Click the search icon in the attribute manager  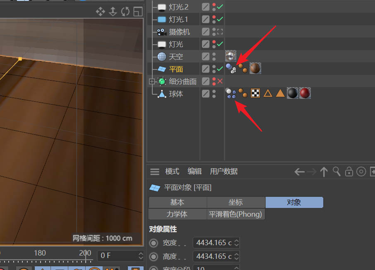(337, 172)
